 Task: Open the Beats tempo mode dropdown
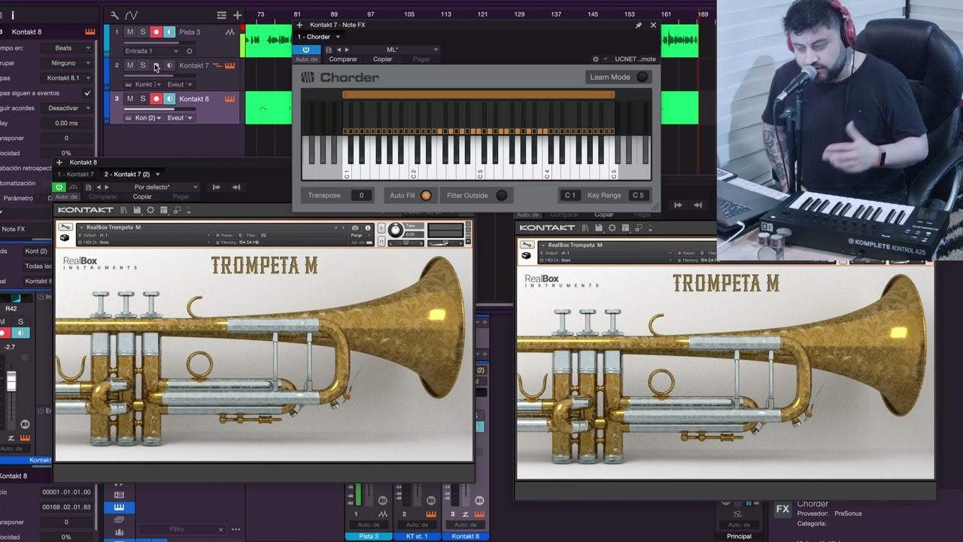67,47
